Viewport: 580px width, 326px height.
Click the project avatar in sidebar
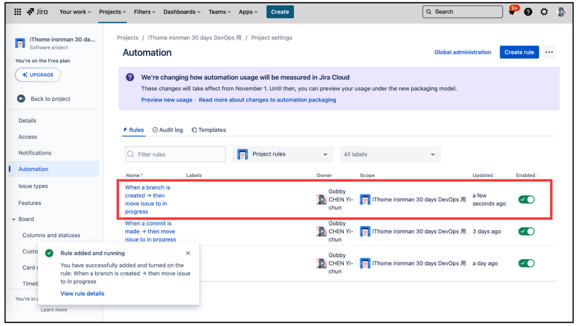(20, 43)
